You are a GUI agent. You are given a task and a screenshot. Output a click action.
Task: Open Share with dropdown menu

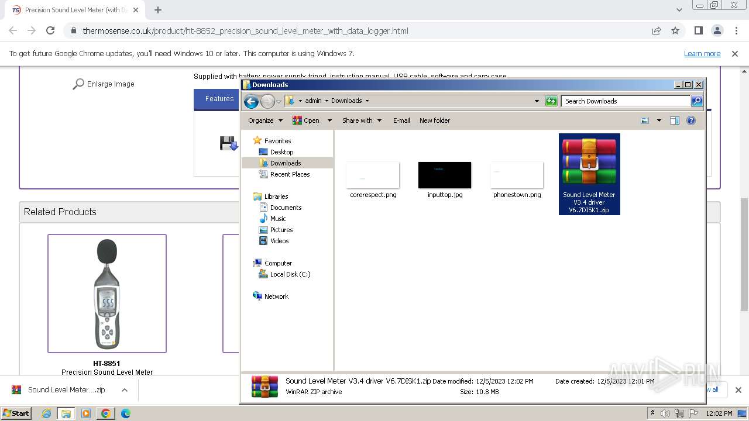pos(362,120)
